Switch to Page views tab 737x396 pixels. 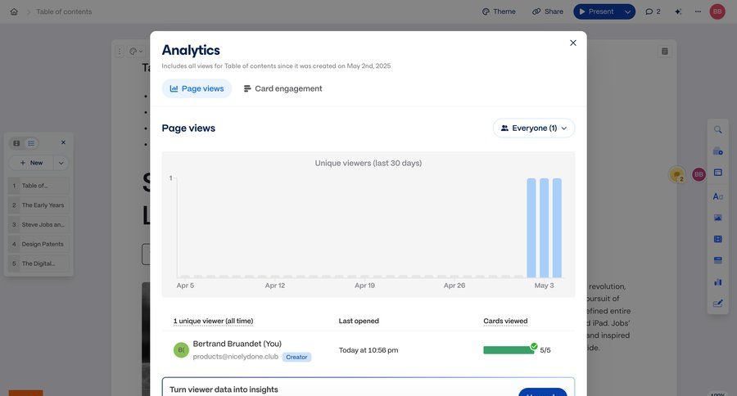point(197,88)
